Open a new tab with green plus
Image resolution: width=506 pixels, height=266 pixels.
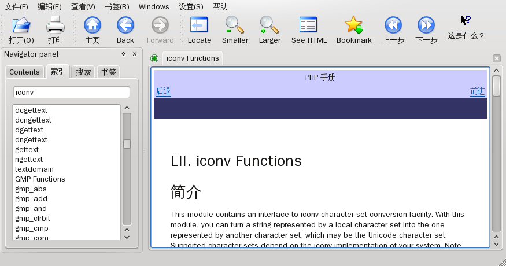click(154, 58)
